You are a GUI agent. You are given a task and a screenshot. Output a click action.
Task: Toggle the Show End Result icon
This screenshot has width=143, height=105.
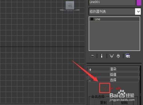pos(102,56)
